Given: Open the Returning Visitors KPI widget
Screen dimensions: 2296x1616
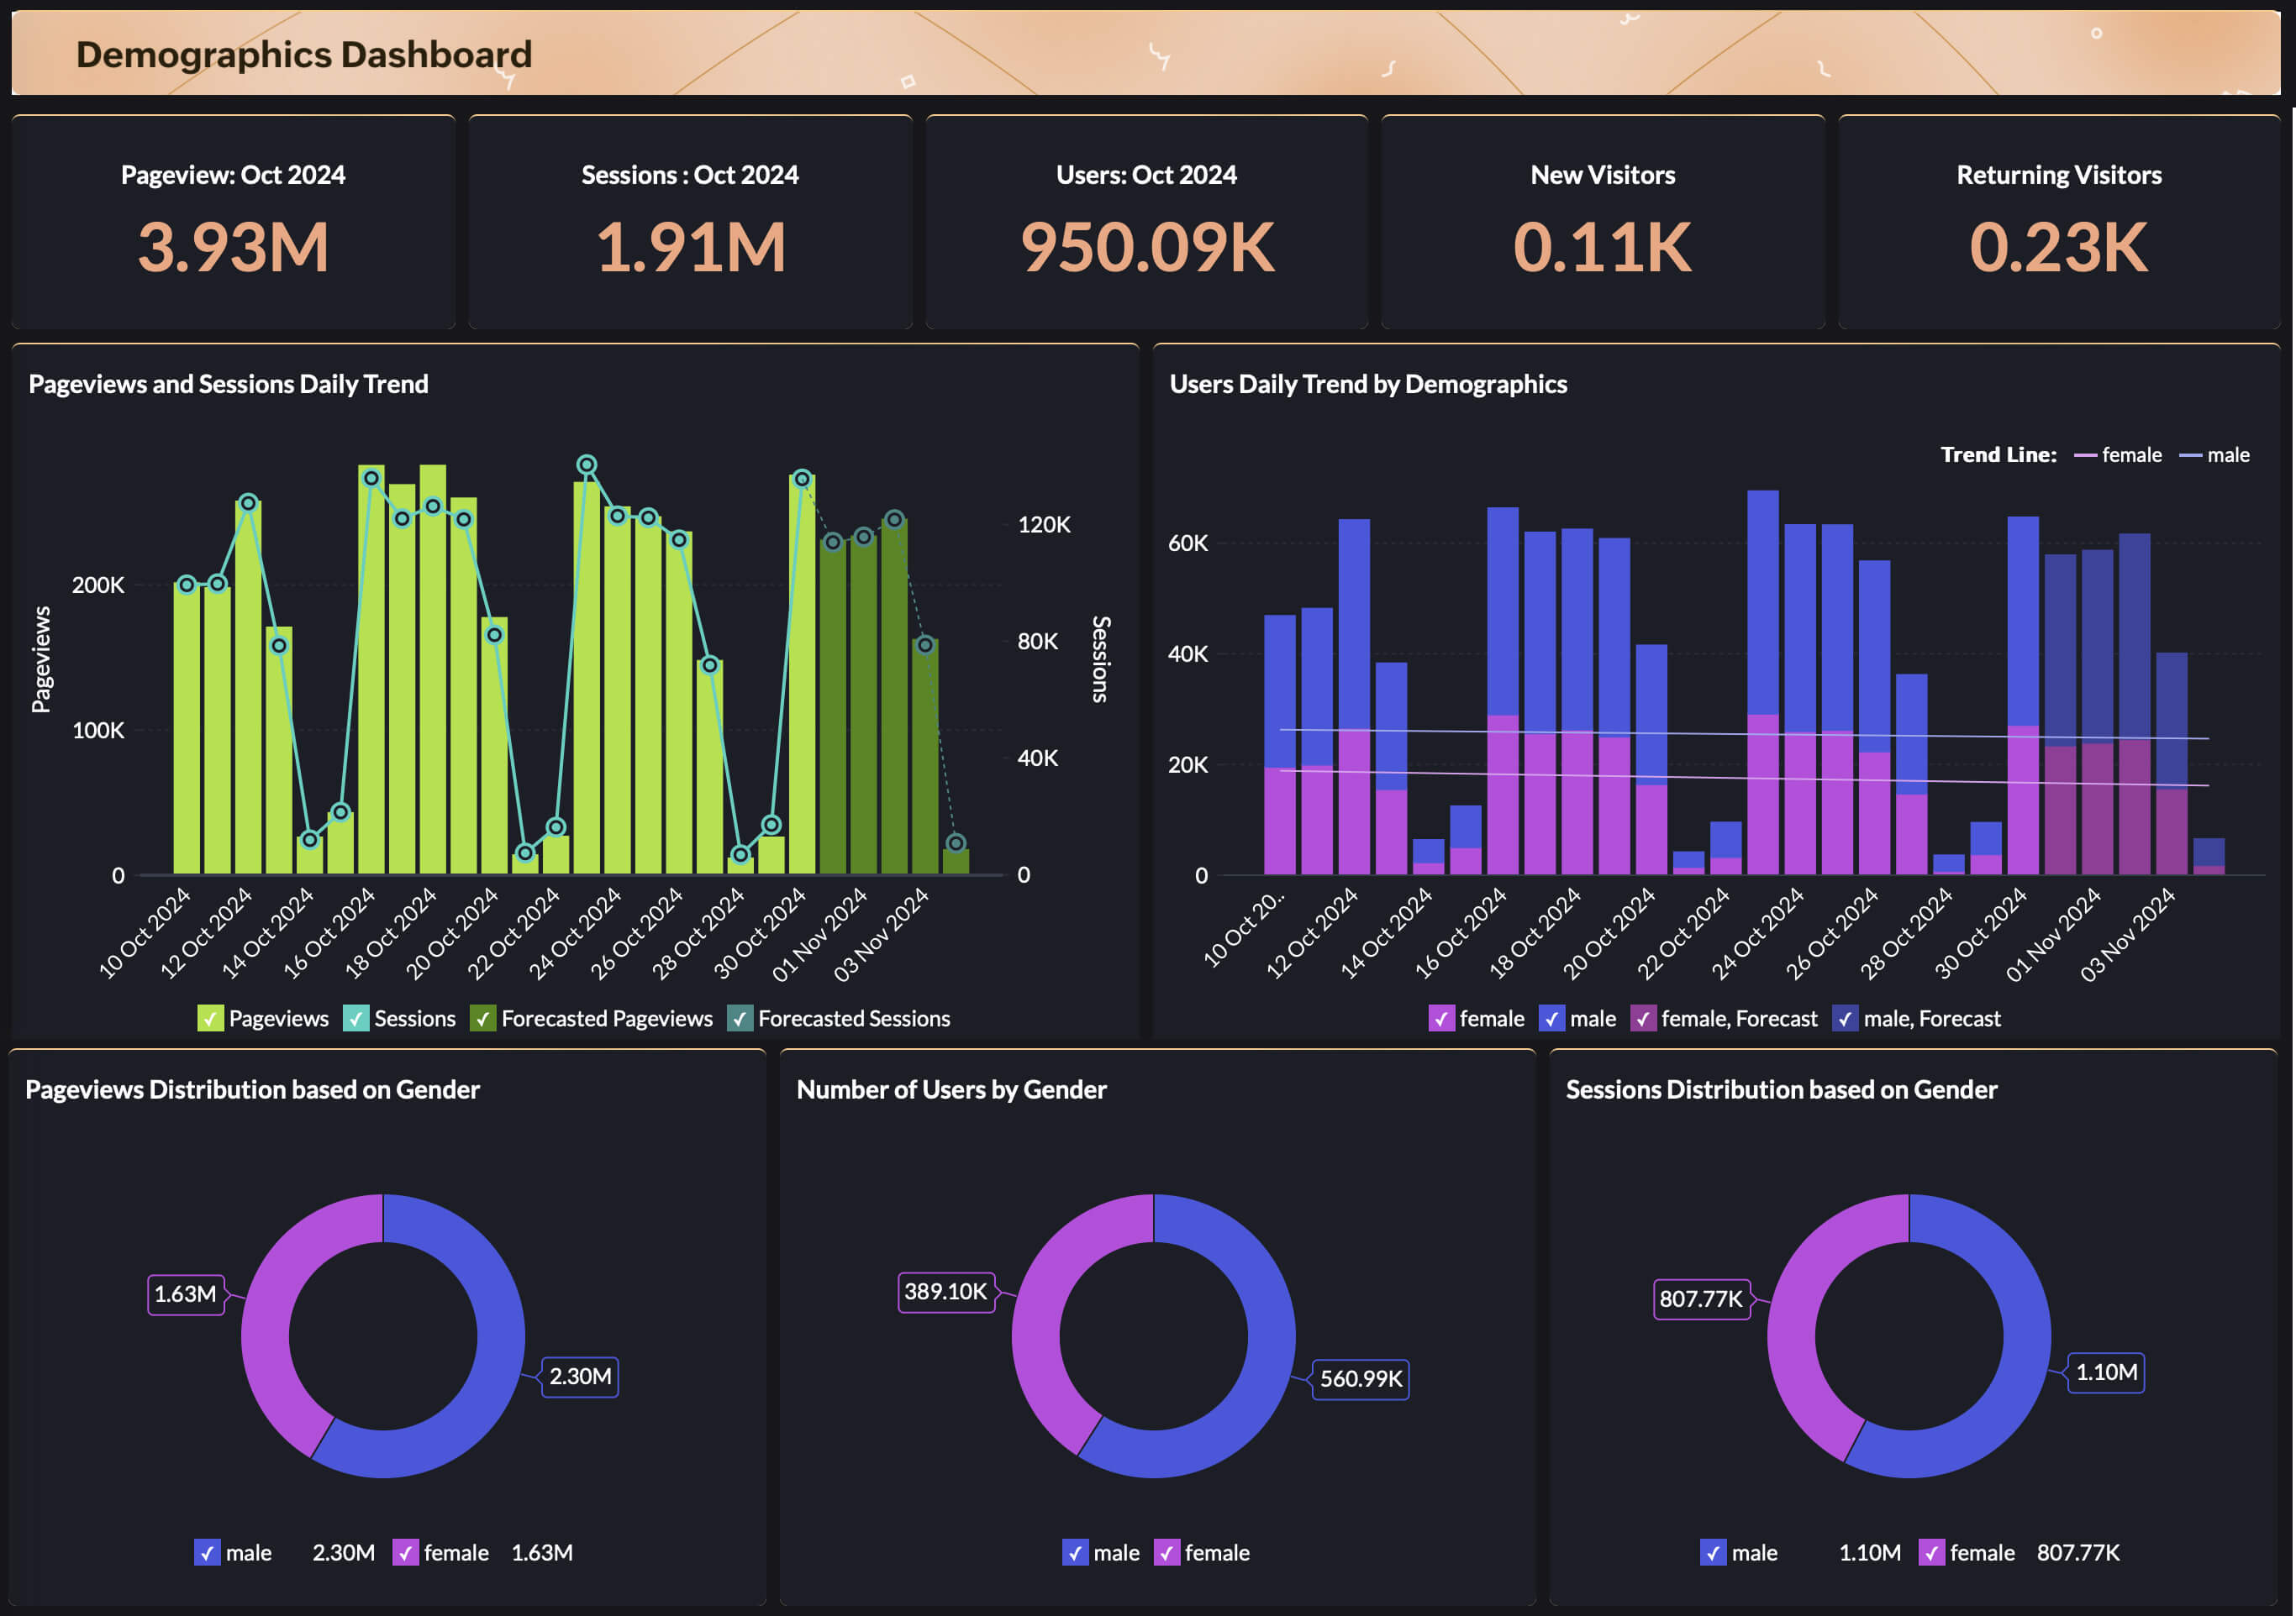Looking at the screenshot, I should click(x=2059, y=222).
